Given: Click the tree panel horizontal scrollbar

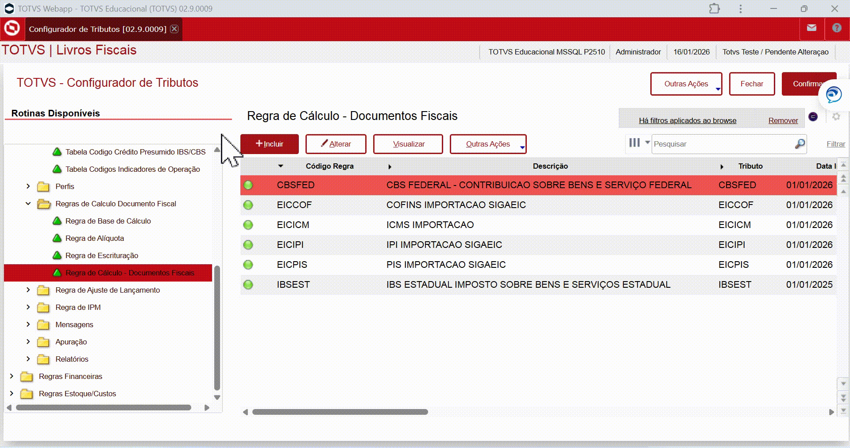Looking at the screenshot, I should [x=104, y=408].
